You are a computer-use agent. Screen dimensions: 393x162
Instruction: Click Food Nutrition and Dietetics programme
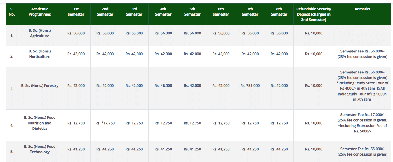click(40, 123)
